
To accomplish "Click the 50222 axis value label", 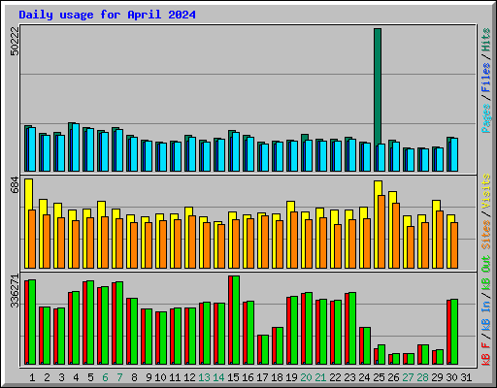I will [15, 42].
